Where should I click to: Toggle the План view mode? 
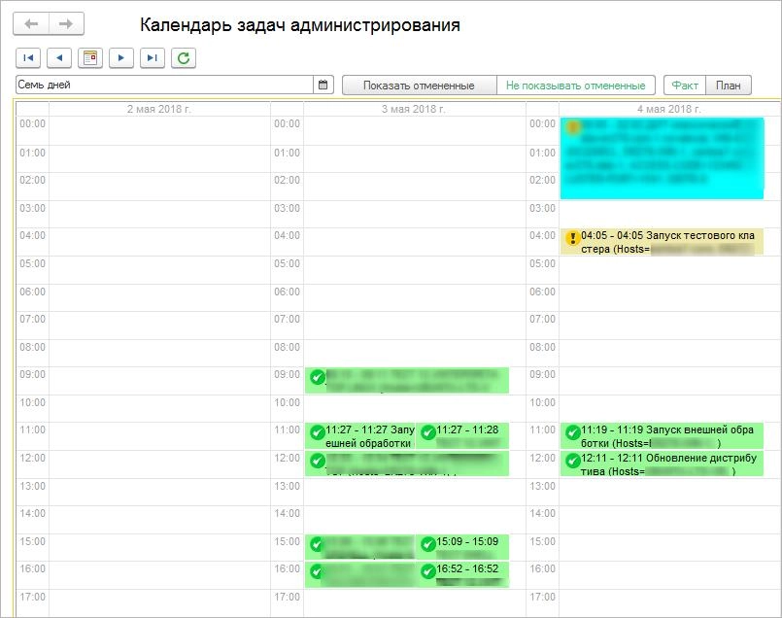[730, 86]
